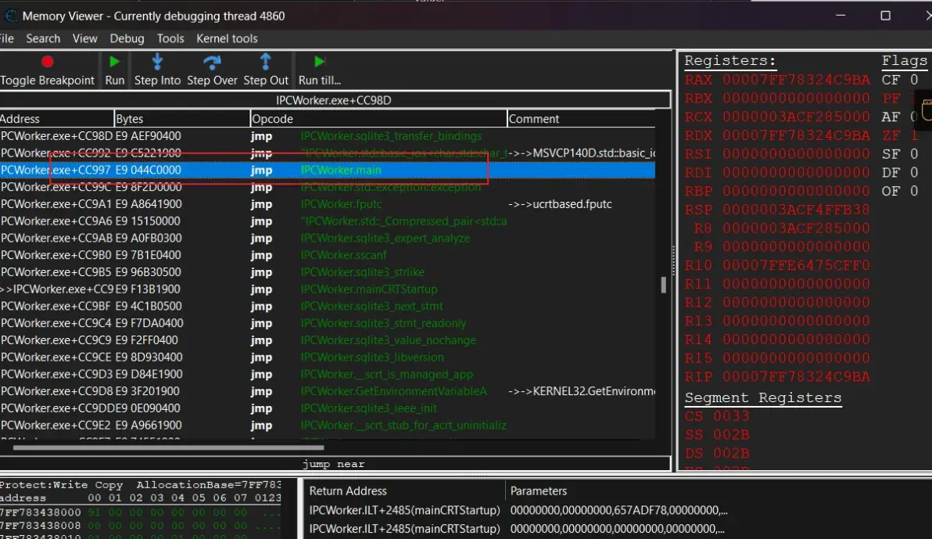Start execution with the Run button
The height and width of the screenshot is (539, 932).
tap(114, 70)
